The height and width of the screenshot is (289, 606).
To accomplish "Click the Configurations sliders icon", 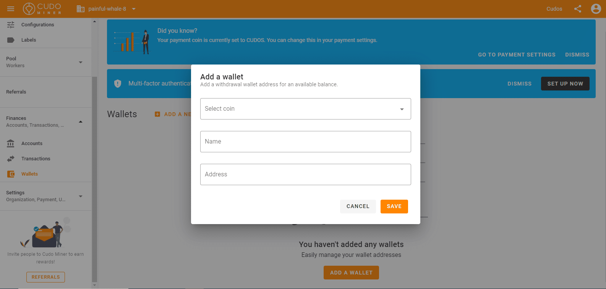I will (x=11, y=24).
